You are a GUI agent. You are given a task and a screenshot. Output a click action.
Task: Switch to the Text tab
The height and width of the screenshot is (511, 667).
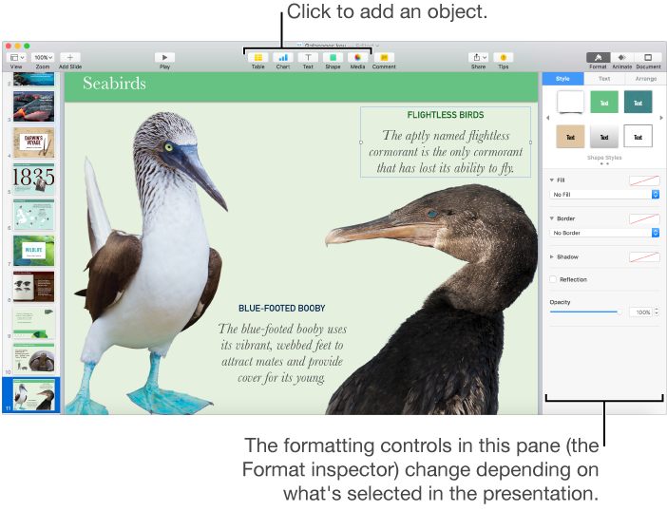604,79
